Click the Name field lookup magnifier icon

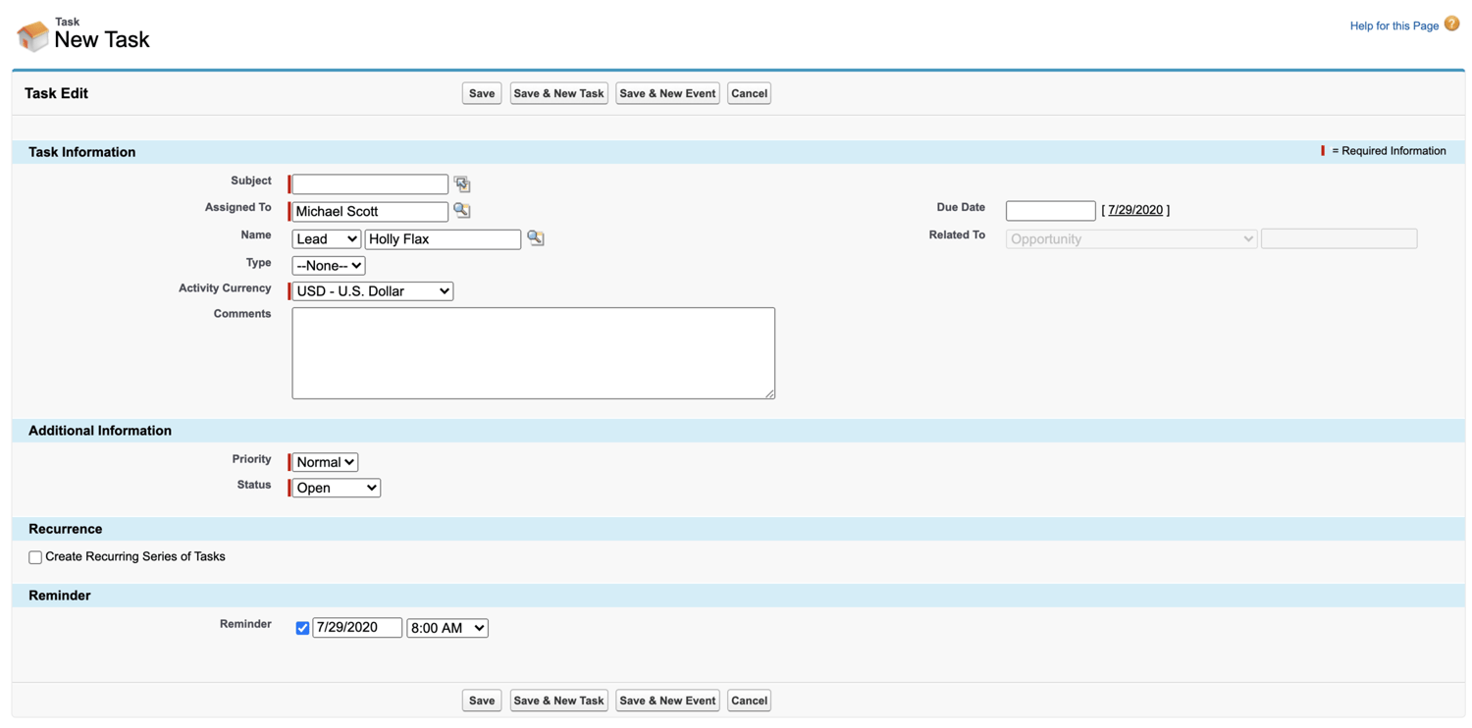(x=535, y=237)
